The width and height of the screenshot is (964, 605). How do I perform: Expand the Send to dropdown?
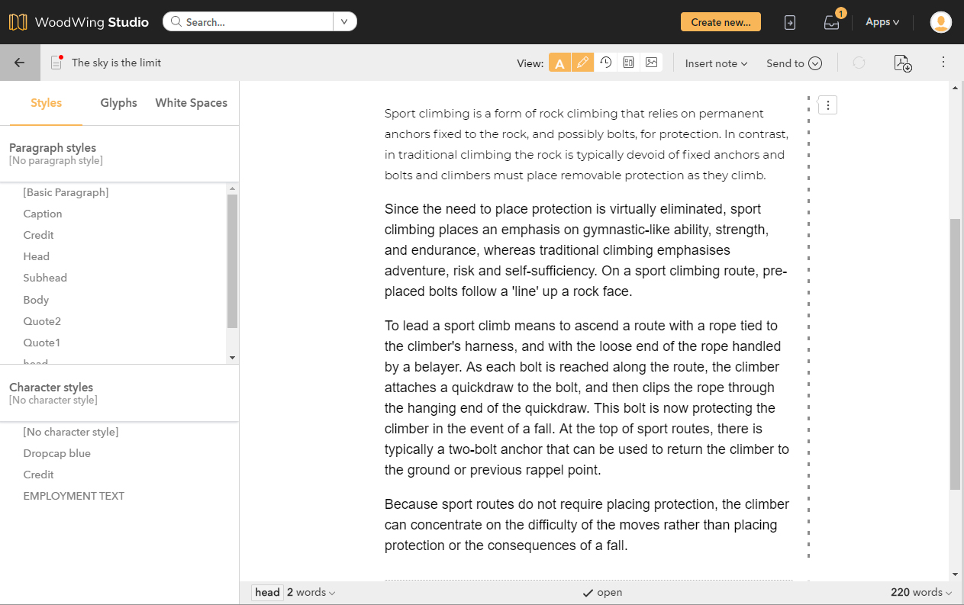click(x=794, y=63)
